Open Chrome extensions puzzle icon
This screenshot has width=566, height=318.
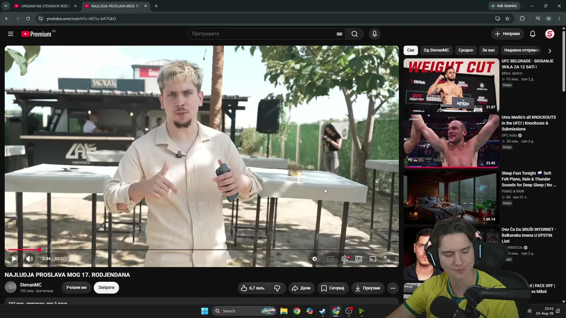click(522, 19)
